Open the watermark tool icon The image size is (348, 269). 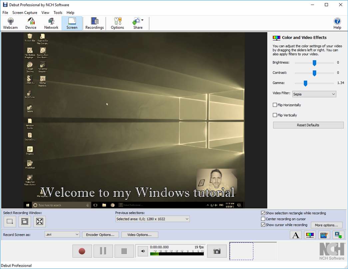[x=324, y=235]
